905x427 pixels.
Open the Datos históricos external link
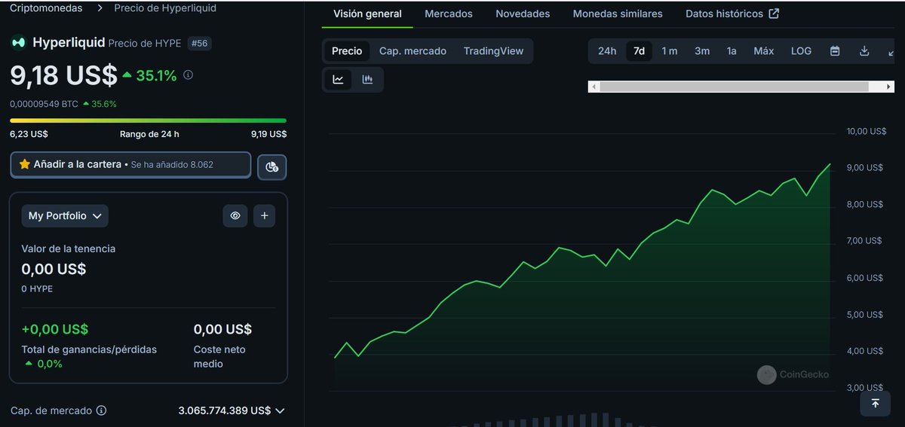coord(732,14)
